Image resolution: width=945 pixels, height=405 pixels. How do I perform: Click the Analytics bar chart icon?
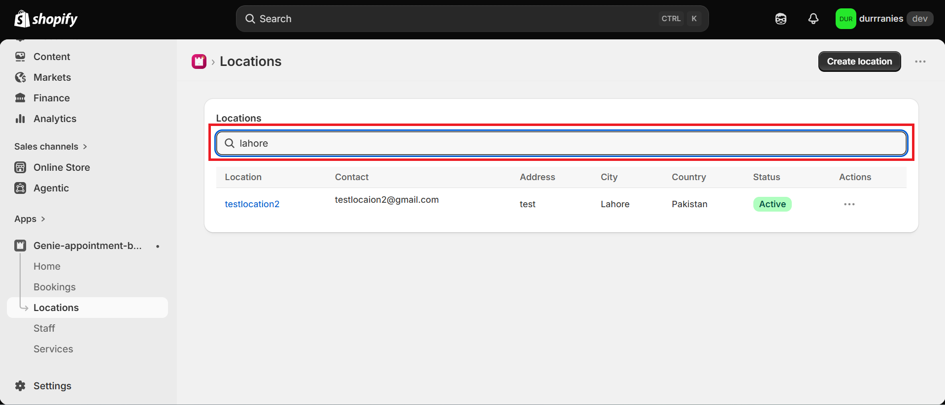[x=20, y=119]
